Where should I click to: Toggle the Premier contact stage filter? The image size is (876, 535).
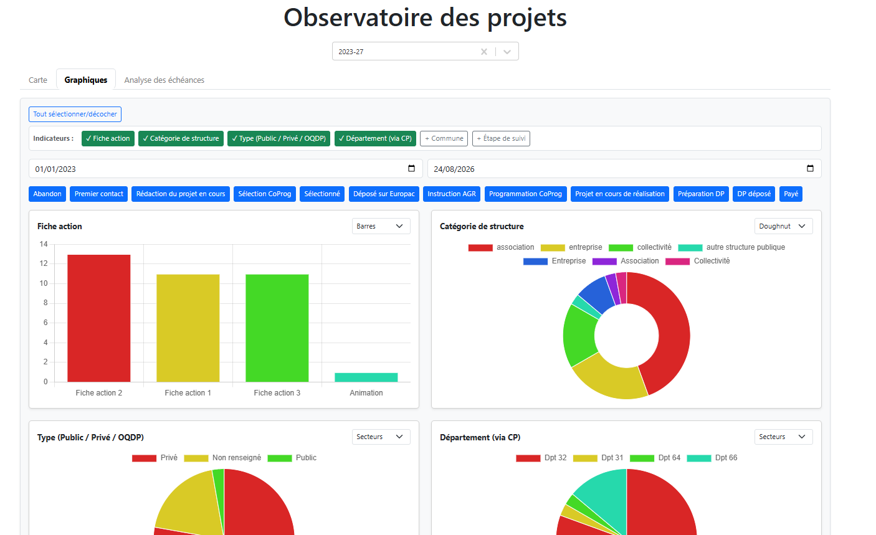coord(99,194)
